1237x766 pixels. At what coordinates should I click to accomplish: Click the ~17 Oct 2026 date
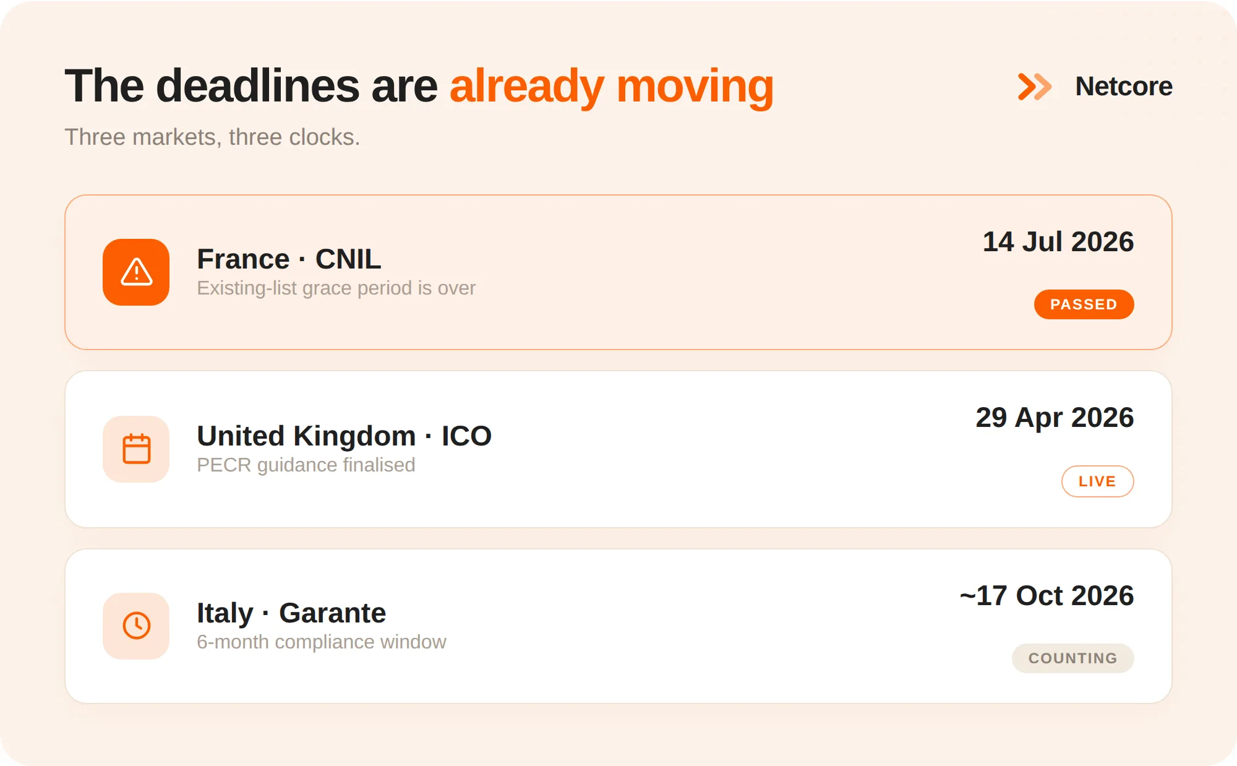1047,595
